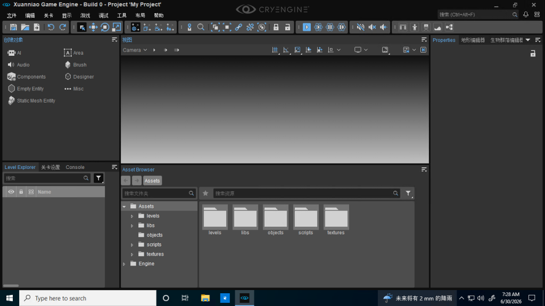Open the Asset Browser filter funnel
545x306 pixels.
pos(408,193)
